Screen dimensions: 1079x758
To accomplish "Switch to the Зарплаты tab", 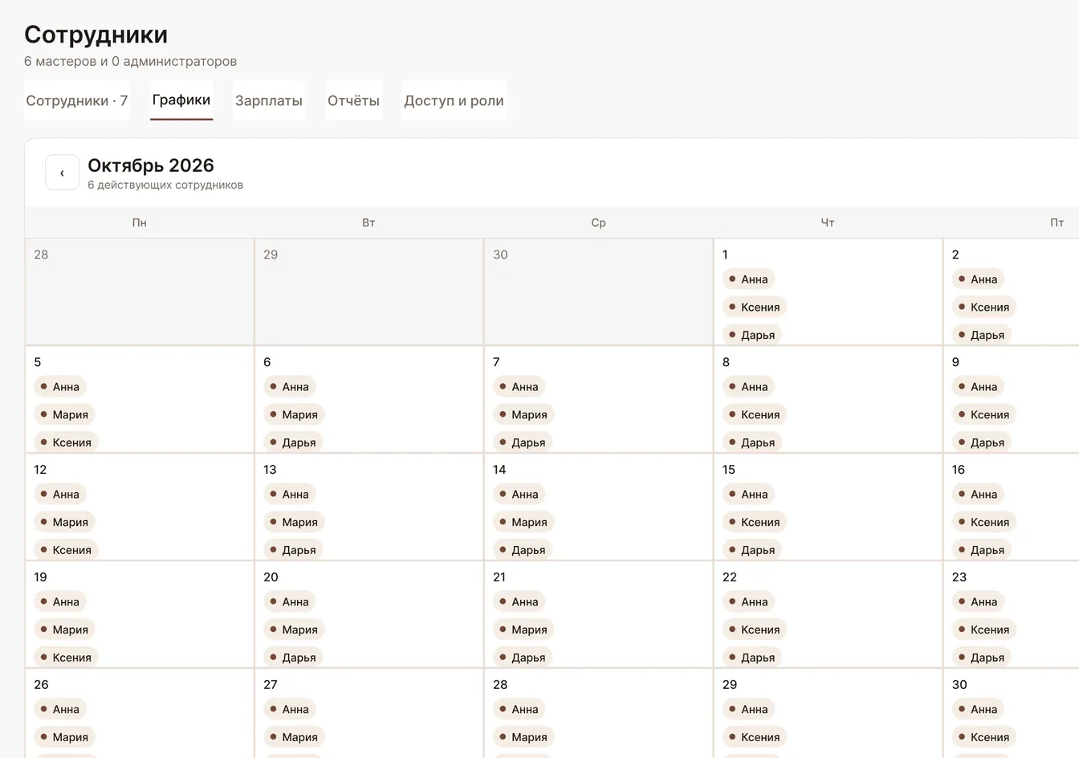I will tap(269, 100).
